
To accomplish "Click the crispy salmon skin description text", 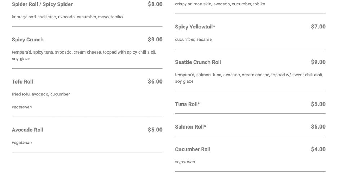I will click(x=220, y=4).
